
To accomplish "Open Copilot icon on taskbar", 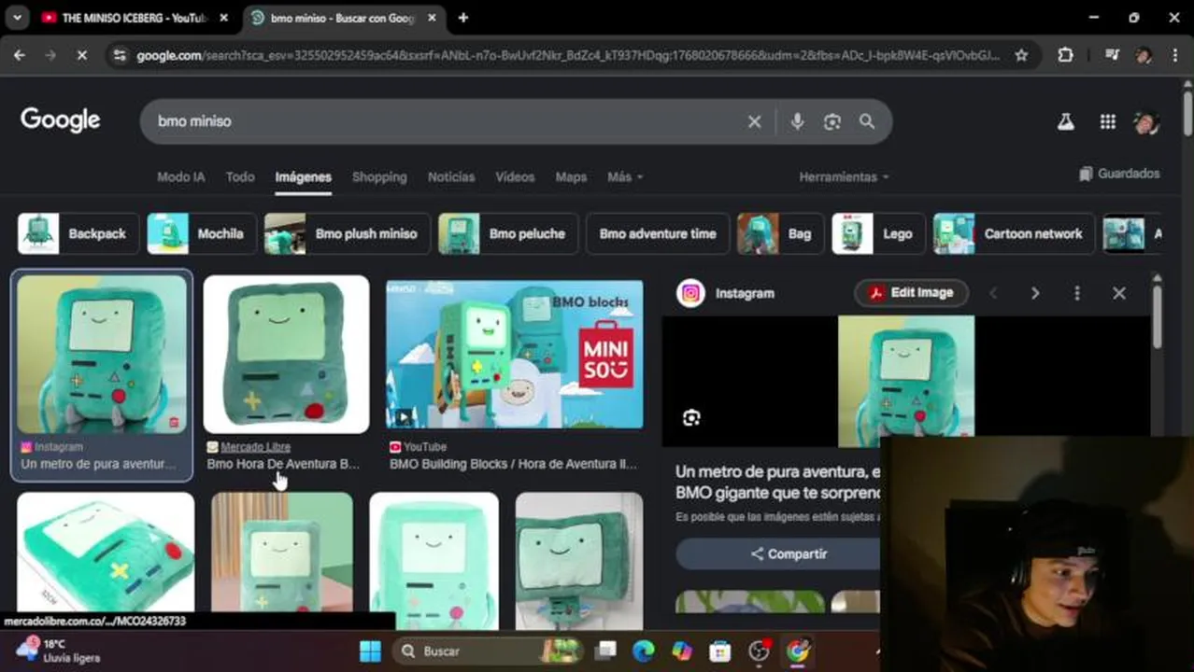I will pos(682,651).
